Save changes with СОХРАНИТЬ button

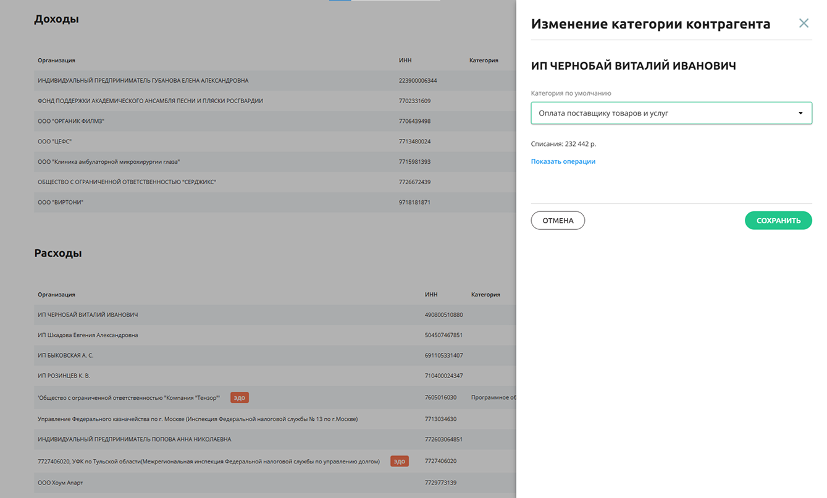[778, 221]
